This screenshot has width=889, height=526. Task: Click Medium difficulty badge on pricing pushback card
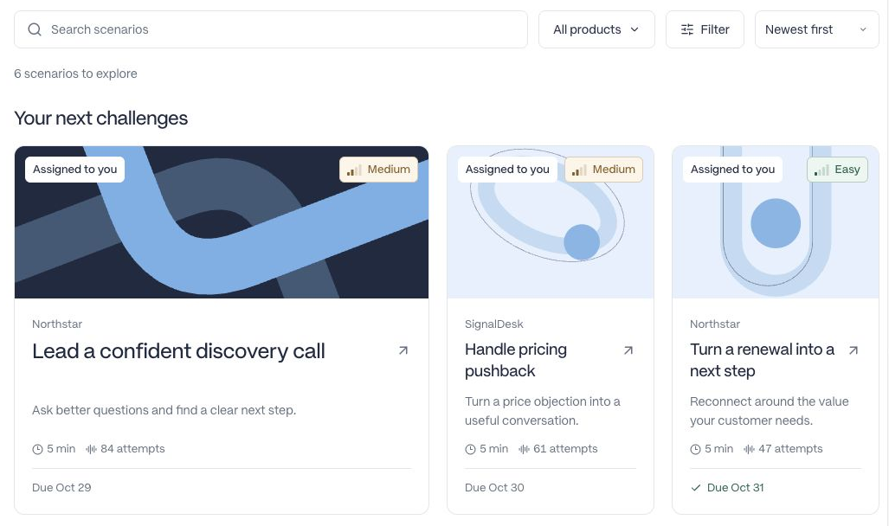coord(604,170)
